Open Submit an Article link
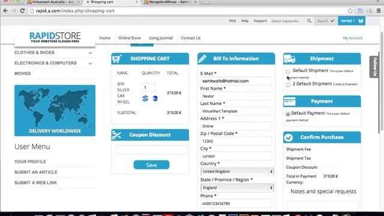 (x=36, y=172)
